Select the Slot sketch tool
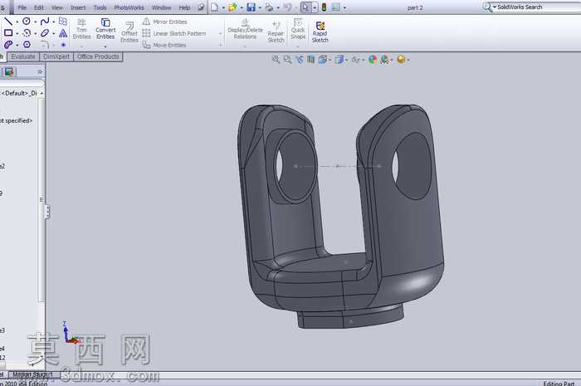581x386 pixels. pyautogui.click(x=8, y=45)
